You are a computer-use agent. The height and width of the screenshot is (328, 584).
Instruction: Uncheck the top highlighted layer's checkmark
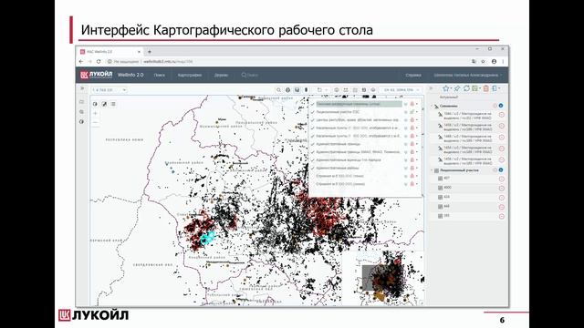[313, 104]
